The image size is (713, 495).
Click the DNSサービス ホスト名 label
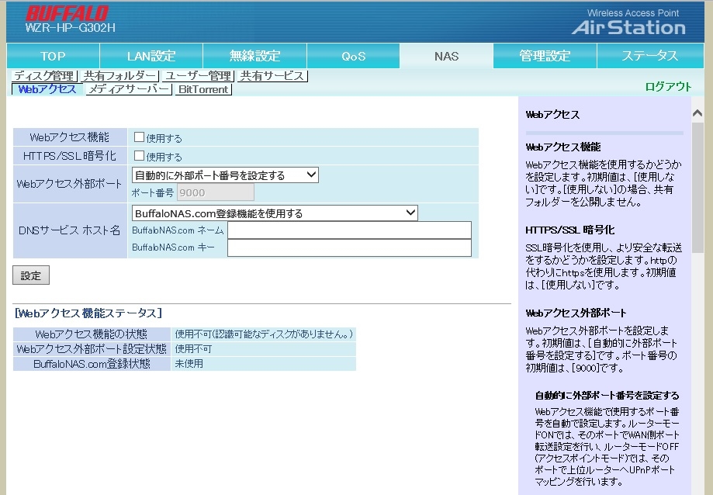click(70, 230)
